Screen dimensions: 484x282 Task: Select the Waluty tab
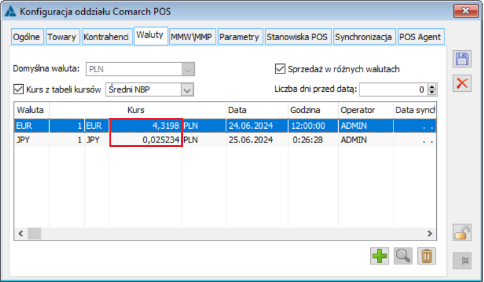(x=150, y=35)
